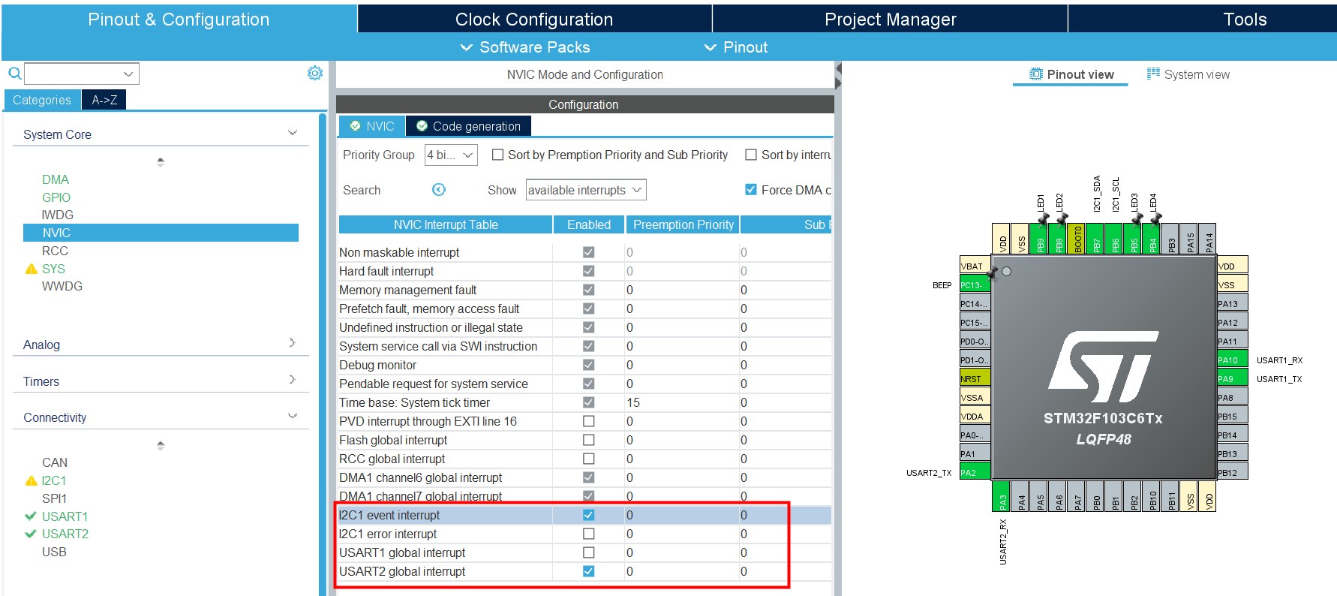Switch to the Project Manager tab
This screenshot has width=1337, height=596.
click(x=890, y=19)
